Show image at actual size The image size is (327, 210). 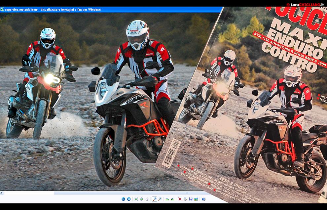click(142, 199)
